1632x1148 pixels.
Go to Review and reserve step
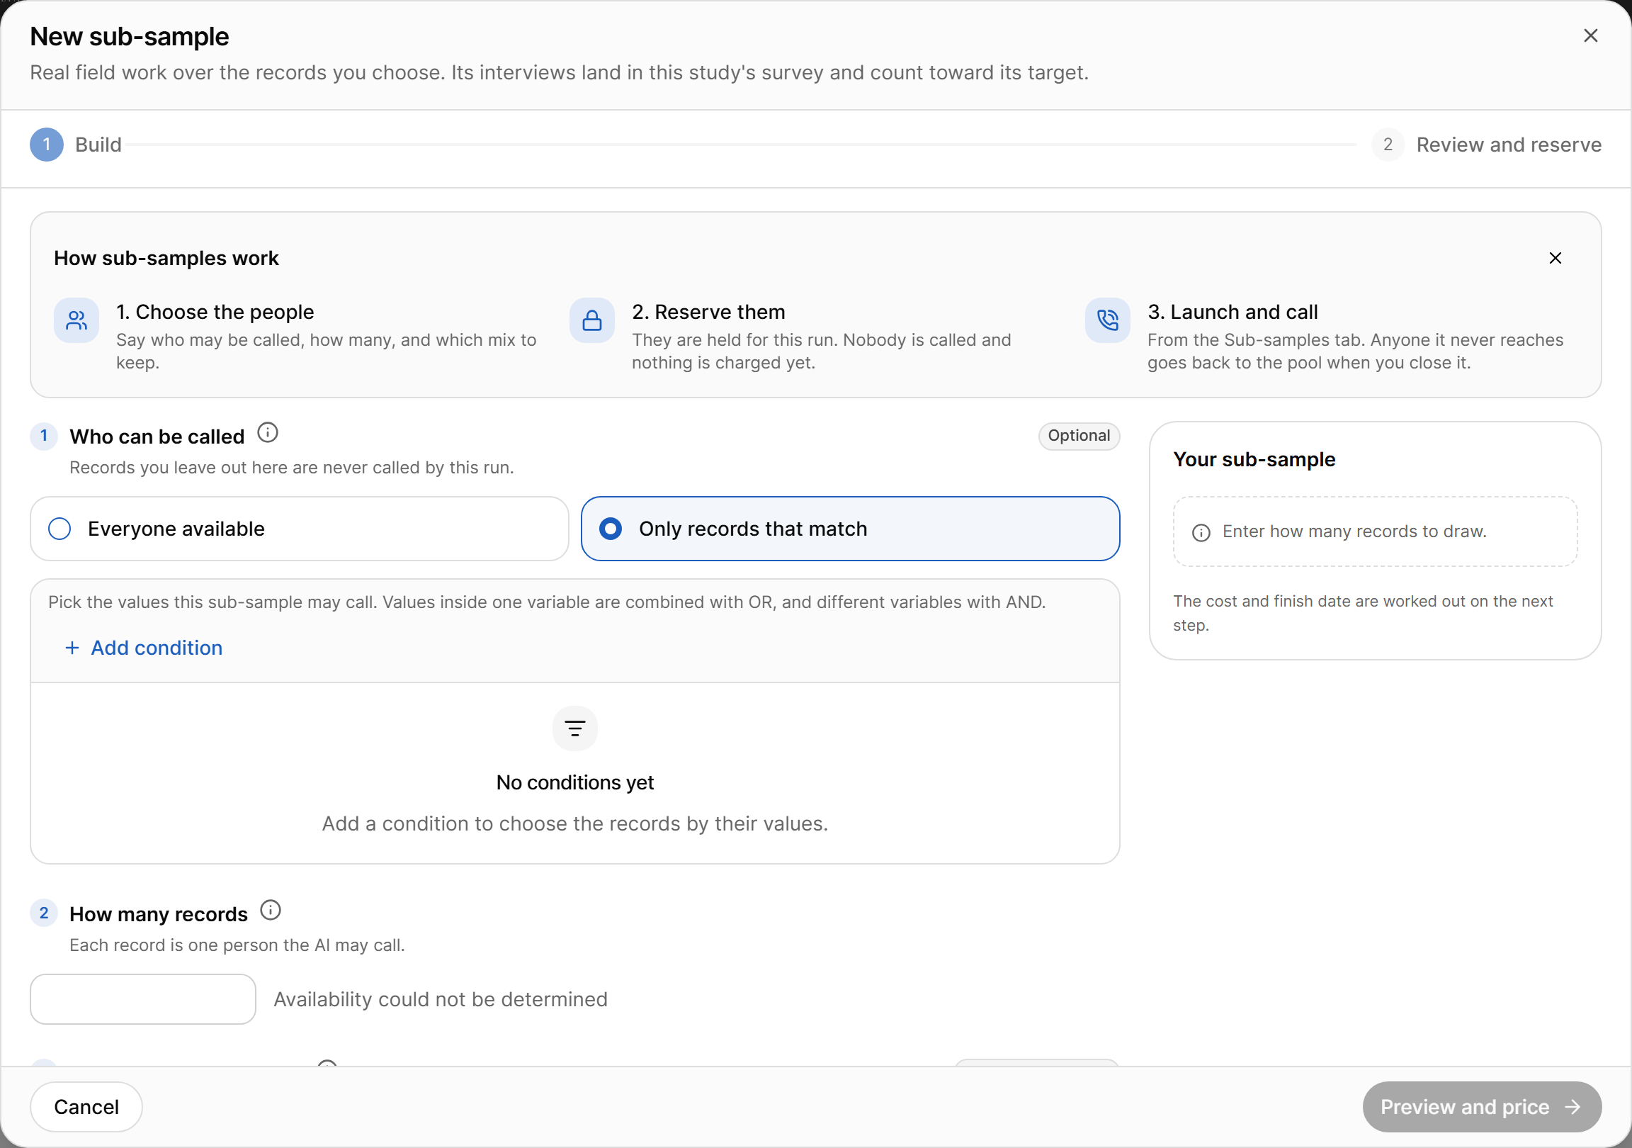tap(1486, 145)
